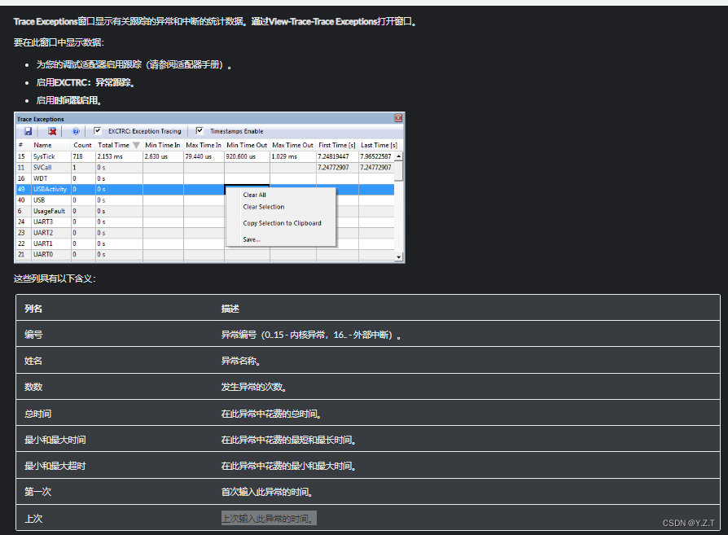Image resolution: width=728 pixels, height=535 pixels.
Task: Toggle EXCTRC: Exception Tracing checkbox
Action: 98,131
